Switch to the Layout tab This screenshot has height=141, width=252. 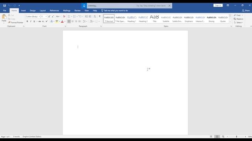(43, 11)
